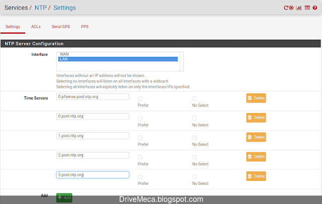322x204 pixels.
Task: Check No Select for 0.pool.ntp.org
Action: (195, 118)
